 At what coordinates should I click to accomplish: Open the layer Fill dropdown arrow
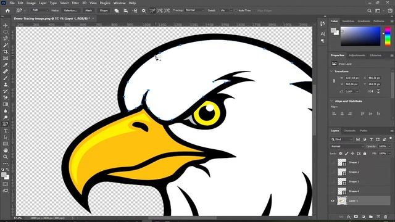click(x=389, y=154)
